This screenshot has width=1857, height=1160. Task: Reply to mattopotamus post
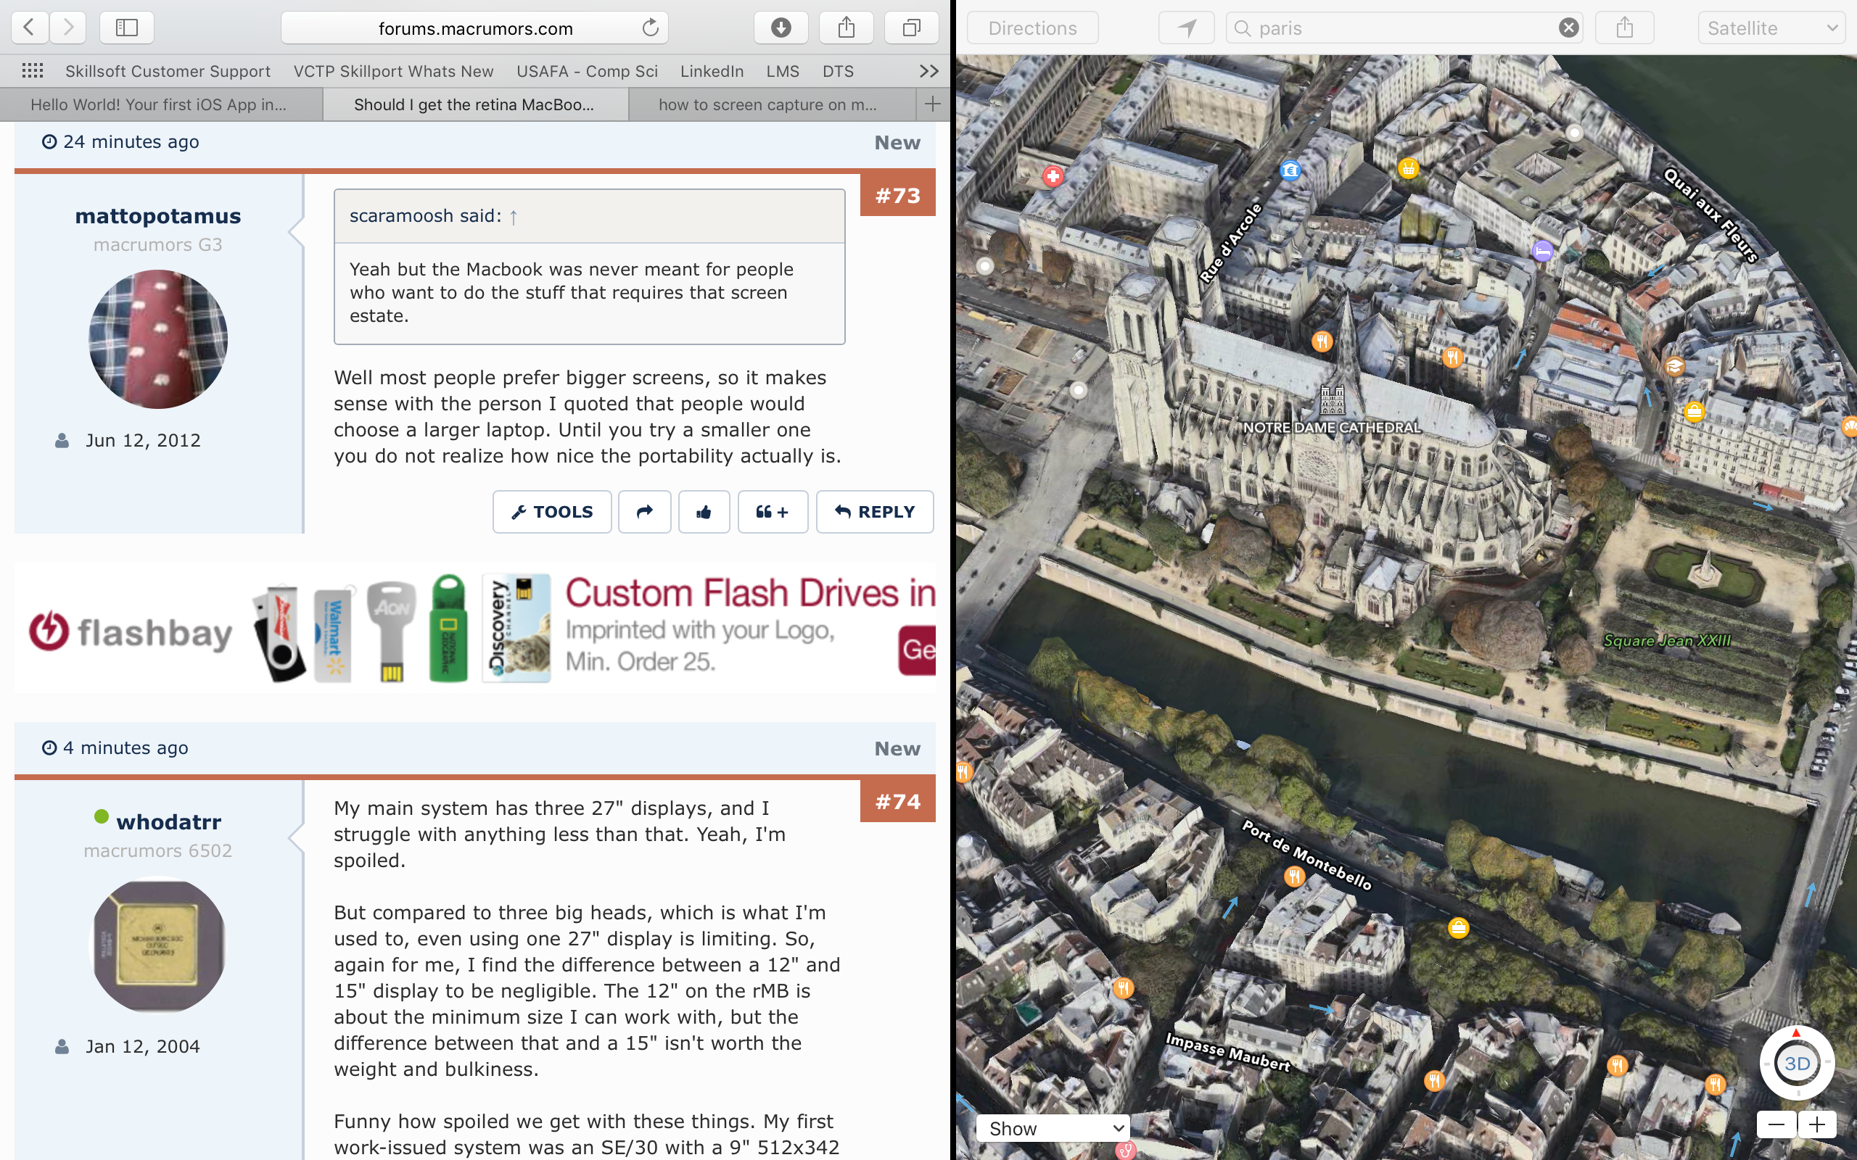point(875,512)
